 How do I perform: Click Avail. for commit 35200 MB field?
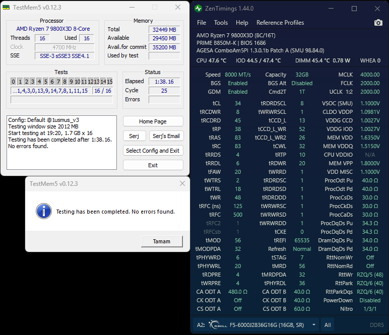coord(164,47)
